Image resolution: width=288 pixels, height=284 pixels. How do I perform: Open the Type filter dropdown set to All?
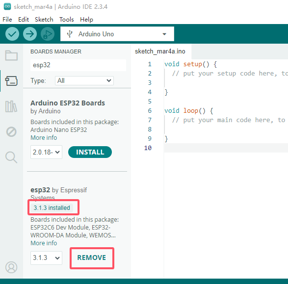[x=84, y=80]
